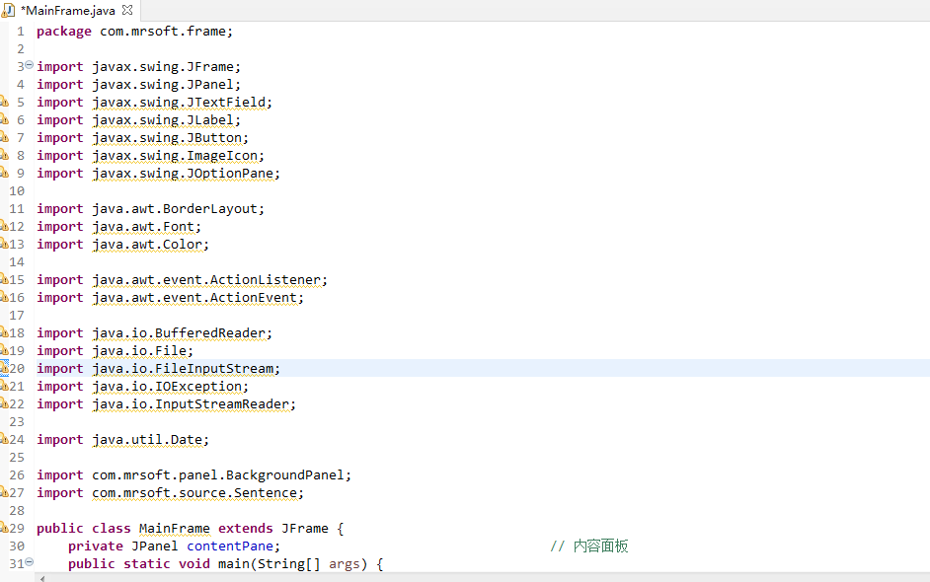Click warning marker on line 22 InputStreamReader import
This screenshot has height=582, width=930.
pos(4,403)
